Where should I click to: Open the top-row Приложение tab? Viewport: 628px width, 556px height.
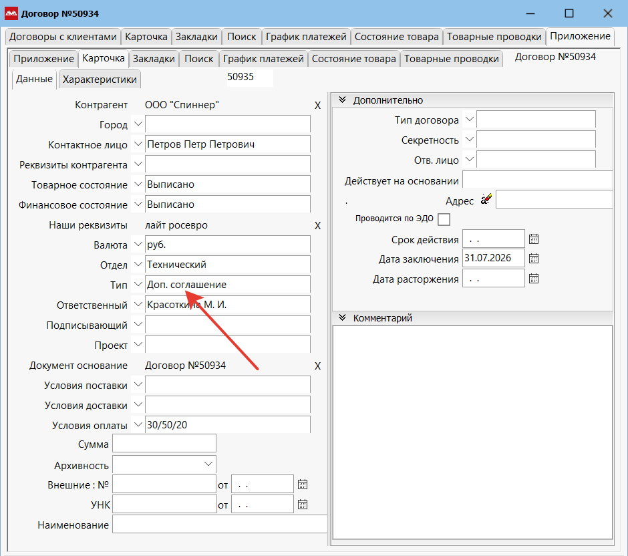coord(580,36)
